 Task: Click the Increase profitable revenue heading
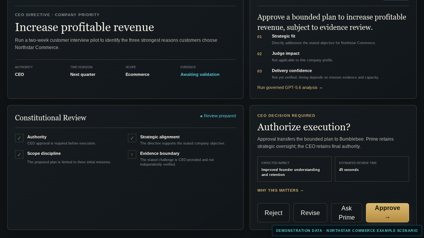tap(84, 27)
